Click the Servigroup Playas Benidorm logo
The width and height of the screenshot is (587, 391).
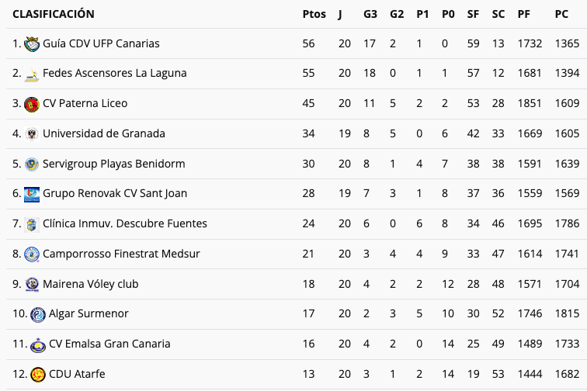[32, 164]
